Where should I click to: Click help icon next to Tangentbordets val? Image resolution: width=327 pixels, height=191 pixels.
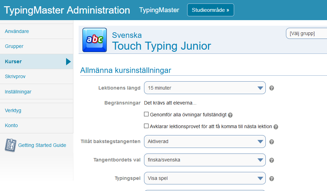[272, 160]
